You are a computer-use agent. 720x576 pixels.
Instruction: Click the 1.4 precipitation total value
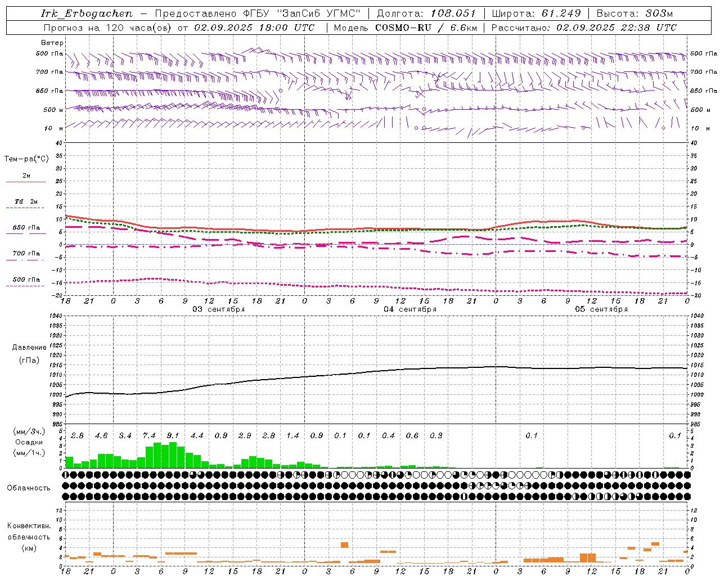click(x=292, y=436)
